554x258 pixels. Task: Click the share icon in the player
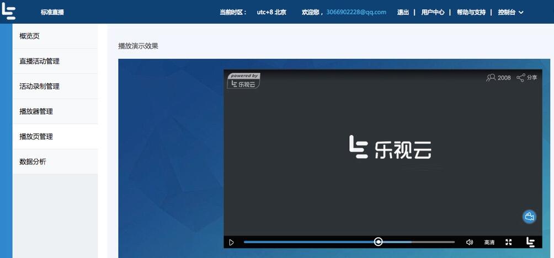pos(520,78)
